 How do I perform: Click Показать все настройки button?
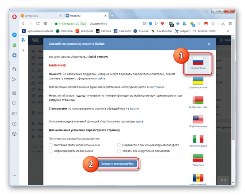(x=117, y=163)
